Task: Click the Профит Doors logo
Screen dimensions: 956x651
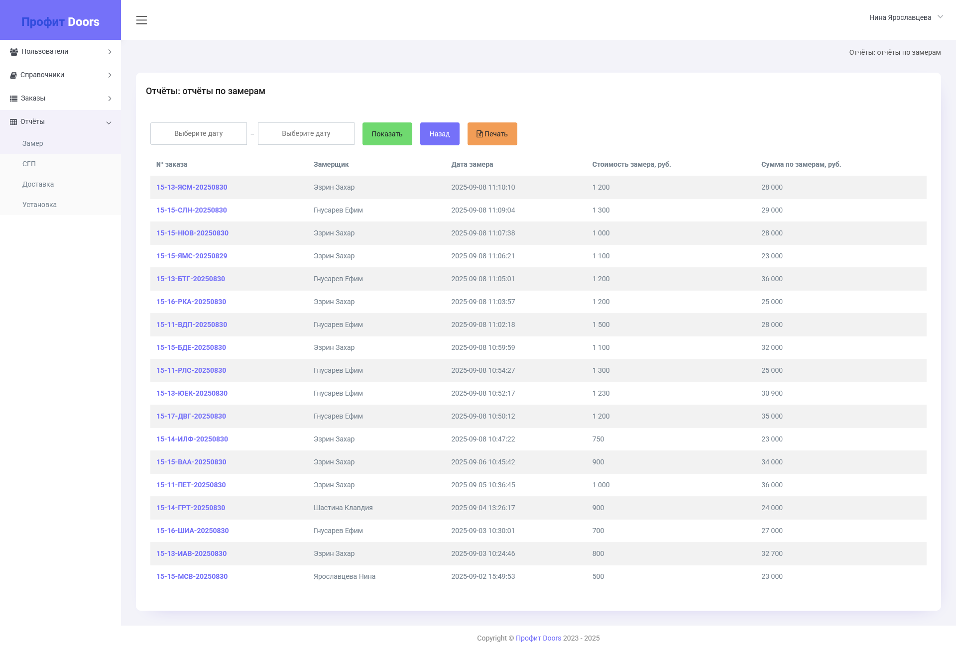Action: click(60, 21)
